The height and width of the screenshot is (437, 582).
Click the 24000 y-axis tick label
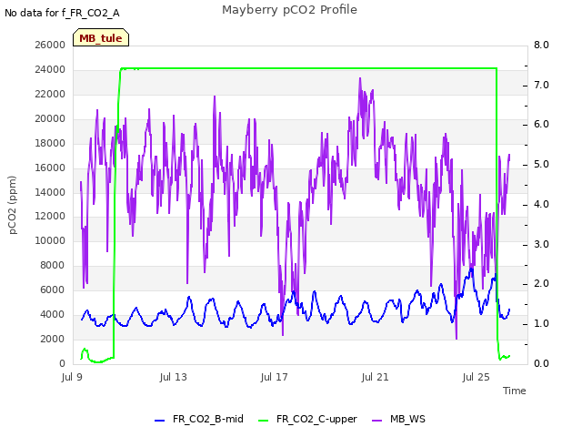pyautogui.click(x=50, y=69)
